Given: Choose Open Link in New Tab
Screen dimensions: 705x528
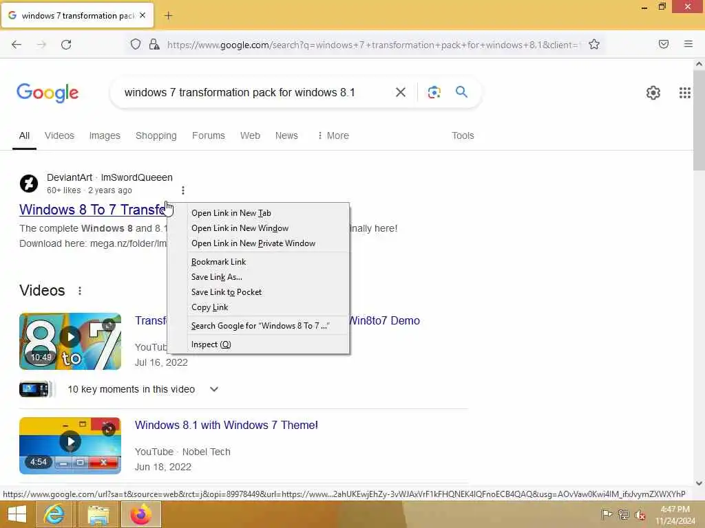Looking at the screenshot, I should [x=259, y=213].
